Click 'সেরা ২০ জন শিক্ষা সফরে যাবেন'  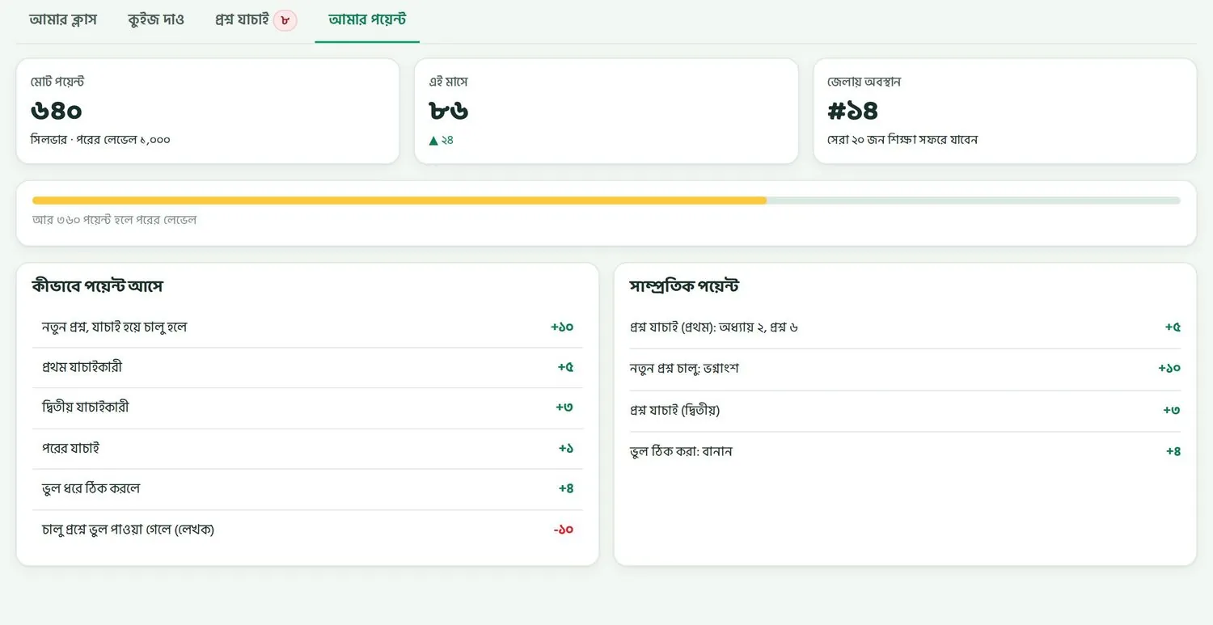902,140
